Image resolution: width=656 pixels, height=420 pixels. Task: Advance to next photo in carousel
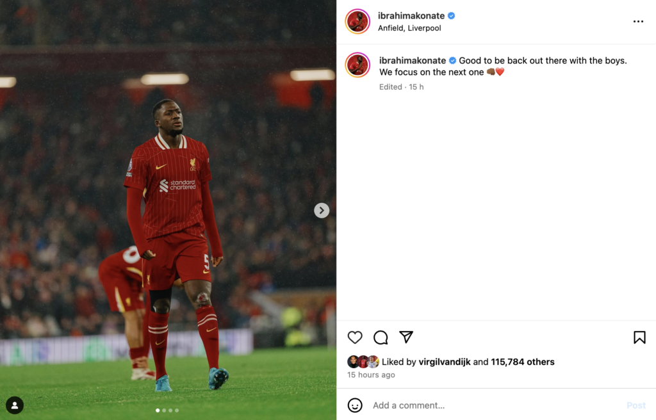[x=322, y=211]
